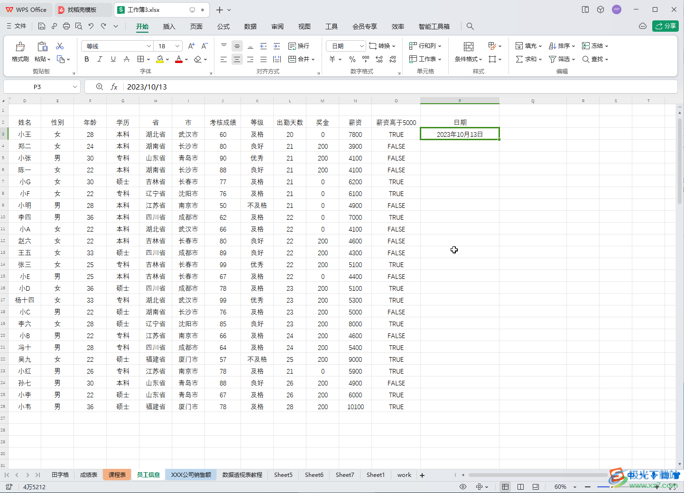Viewport: 684px width, 493px height.
Task: Expand the Name Box dropdown next to P3
Action: point(75,87)
